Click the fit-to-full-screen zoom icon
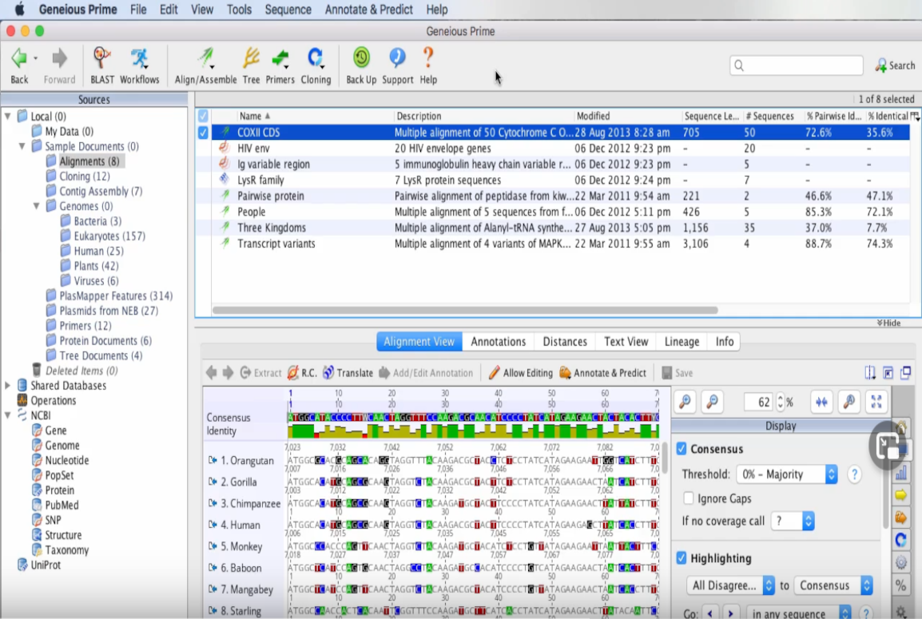 pyautogui.click(x=876, y=402)
